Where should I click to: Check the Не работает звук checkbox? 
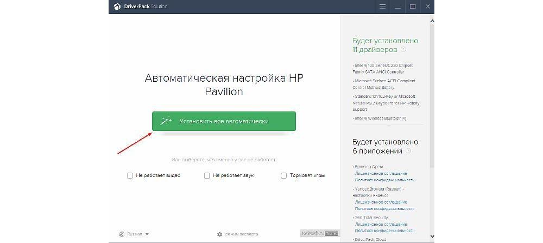(x=207, y=175)
